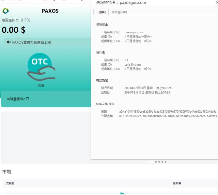Click the 最新價 column header

click(177, 183)
